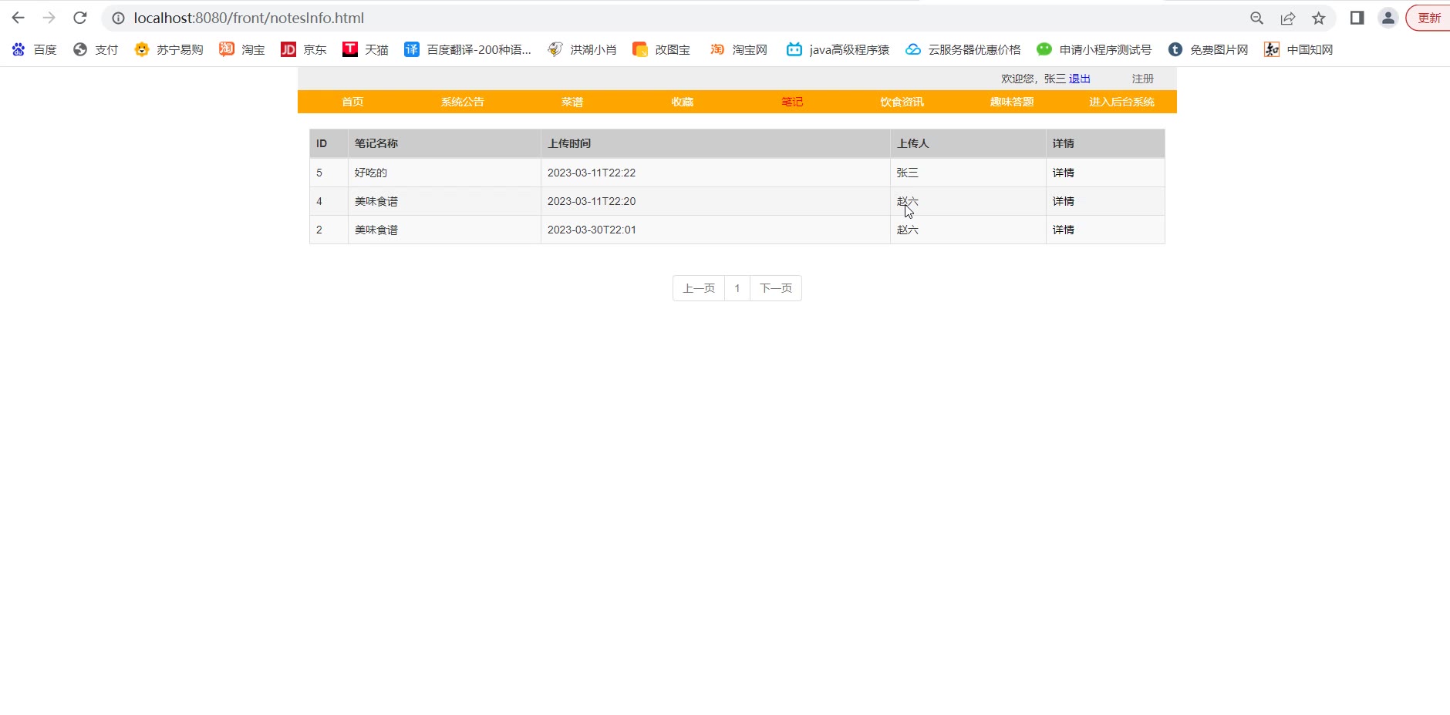
Task: Share this page via share icon
Action: click(1287, 18)
